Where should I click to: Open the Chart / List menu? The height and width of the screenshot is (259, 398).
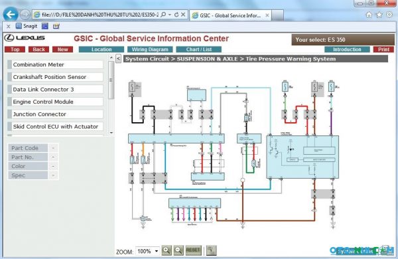click(199, 49)
